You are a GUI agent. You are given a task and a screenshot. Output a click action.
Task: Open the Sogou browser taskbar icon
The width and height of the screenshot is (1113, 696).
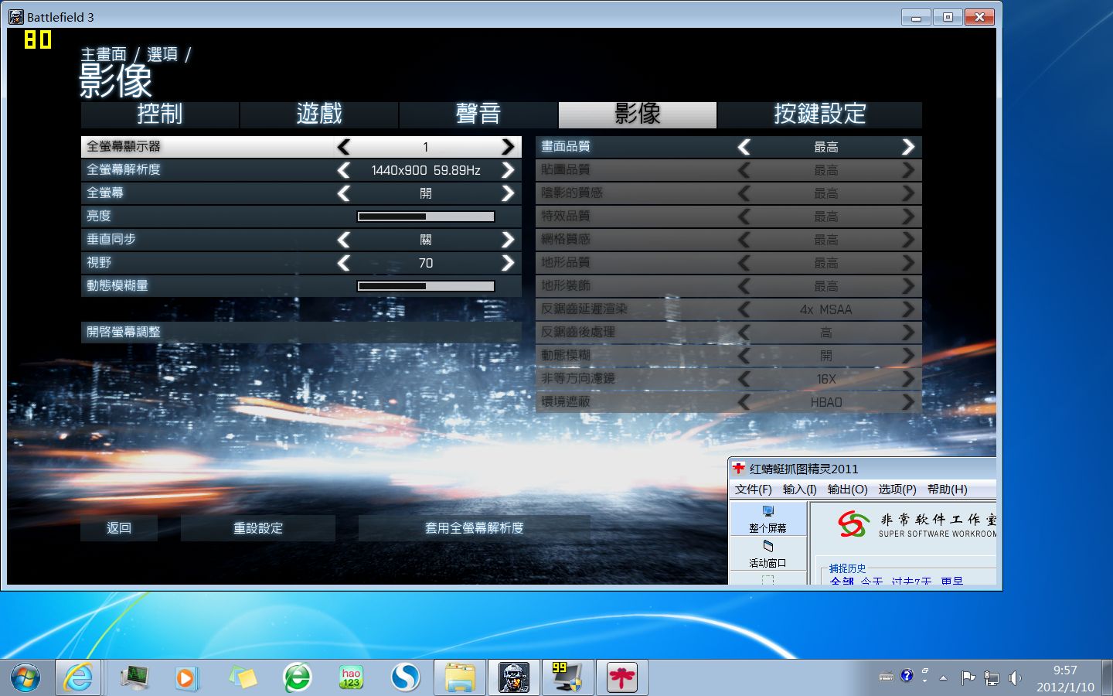tap(405, 678)
